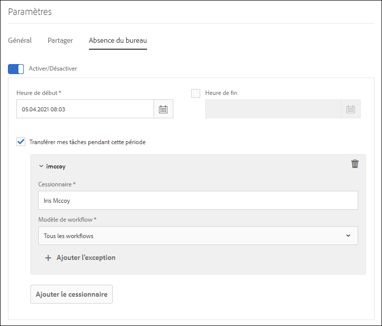Screen dimensions: 382x326
Task: Click the Tous les workflows dropdown arrow
Action: [348, 236]
